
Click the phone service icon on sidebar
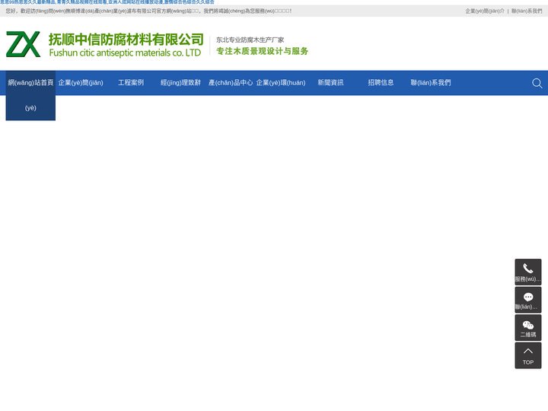pos(527,272)
